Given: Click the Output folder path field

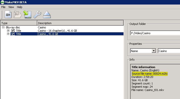Looking at the screenshot, I should point(155,33).
